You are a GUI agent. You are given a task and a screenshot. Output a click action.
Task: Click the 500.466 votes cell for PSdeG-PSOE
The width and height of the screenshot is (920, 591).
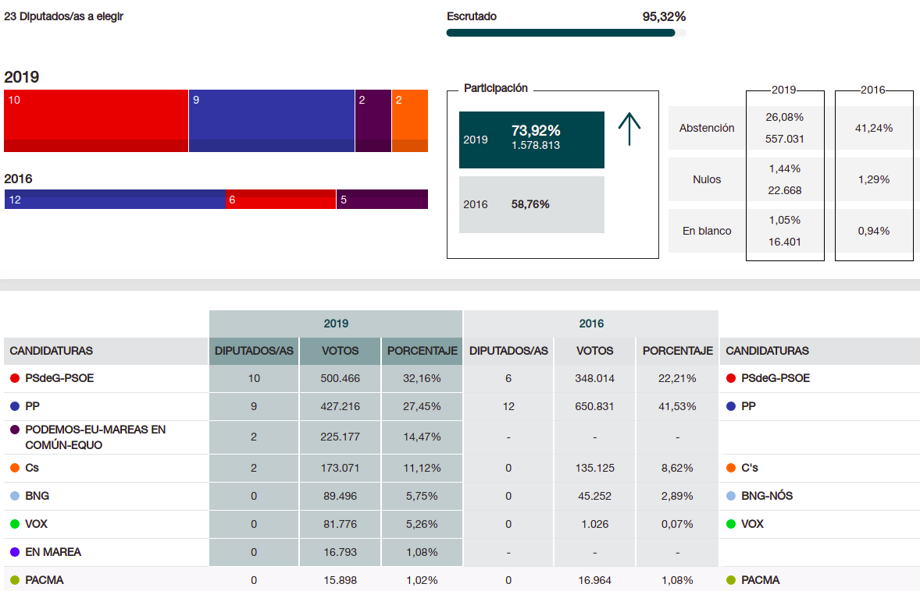coord(339,377)
